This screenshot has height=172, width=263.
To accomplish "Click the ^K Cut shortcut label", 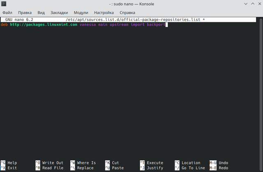I will point(112,163).
